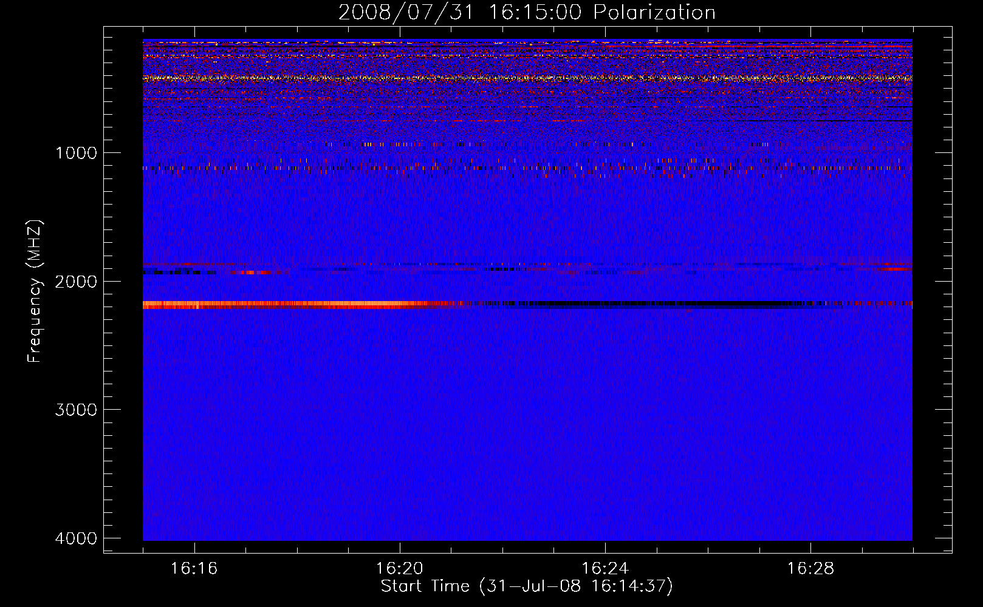Click the 16:16 time tick label
Screen dimensions: 983x607
tap(194, 569)
